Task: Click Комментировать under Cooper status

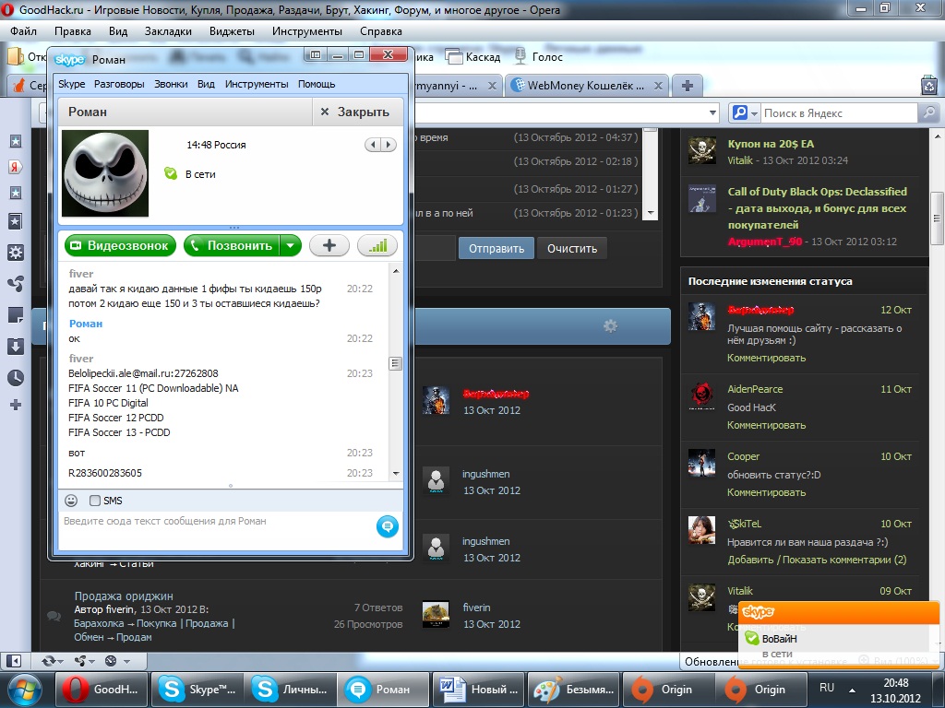Action: tap(766, 492)
